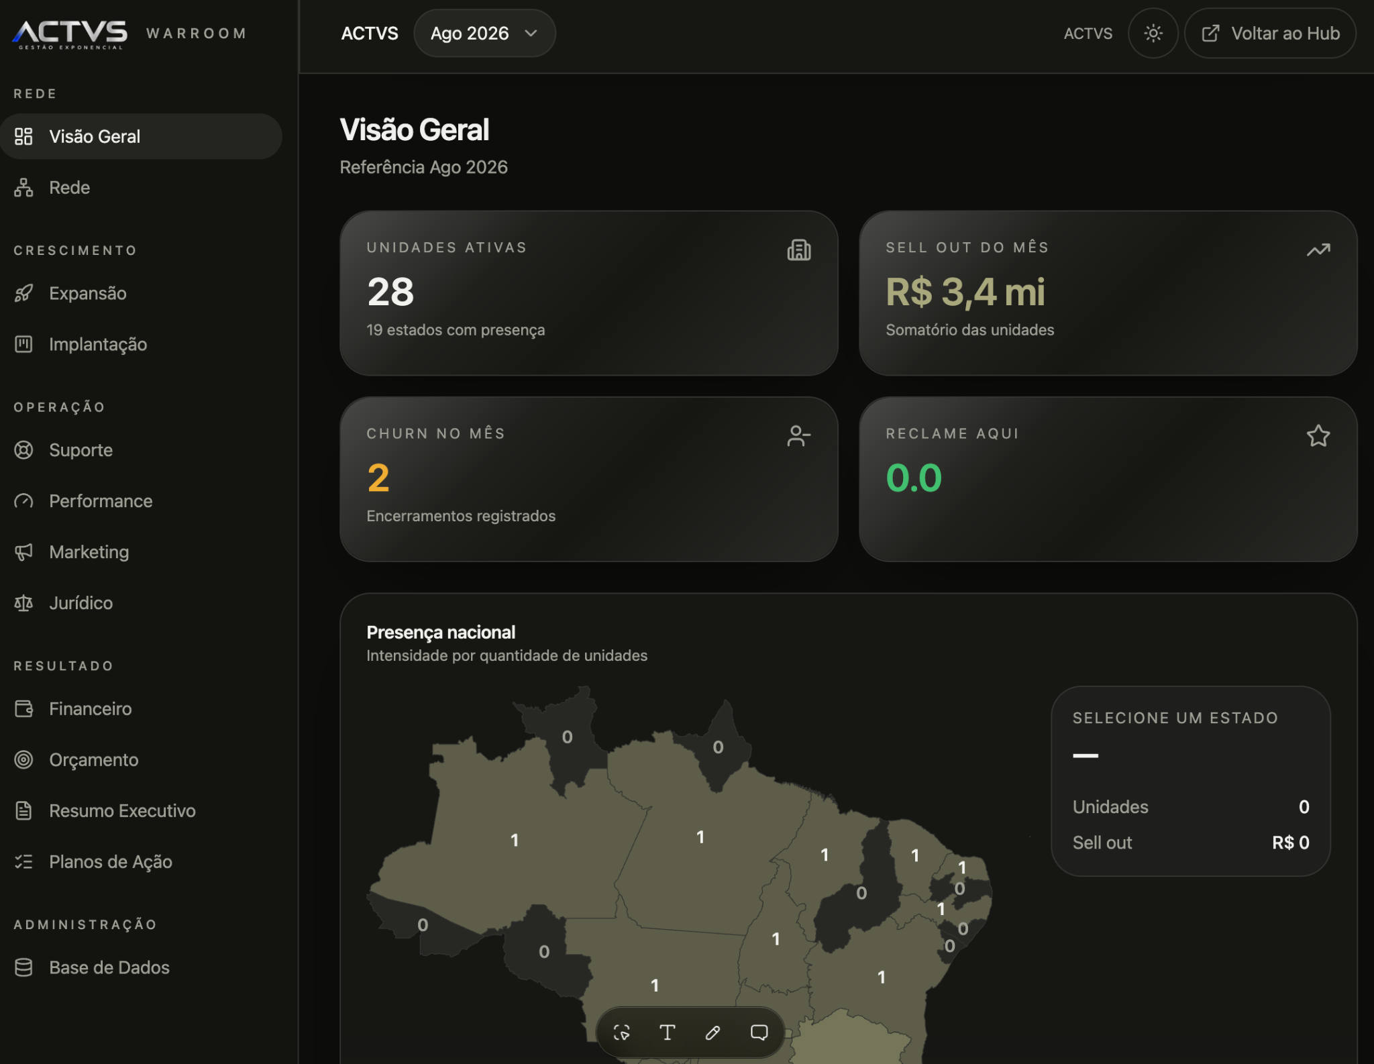Click "19 estados com presença" text
This screenshot has height=1064, width=1374.
(456, 330)
